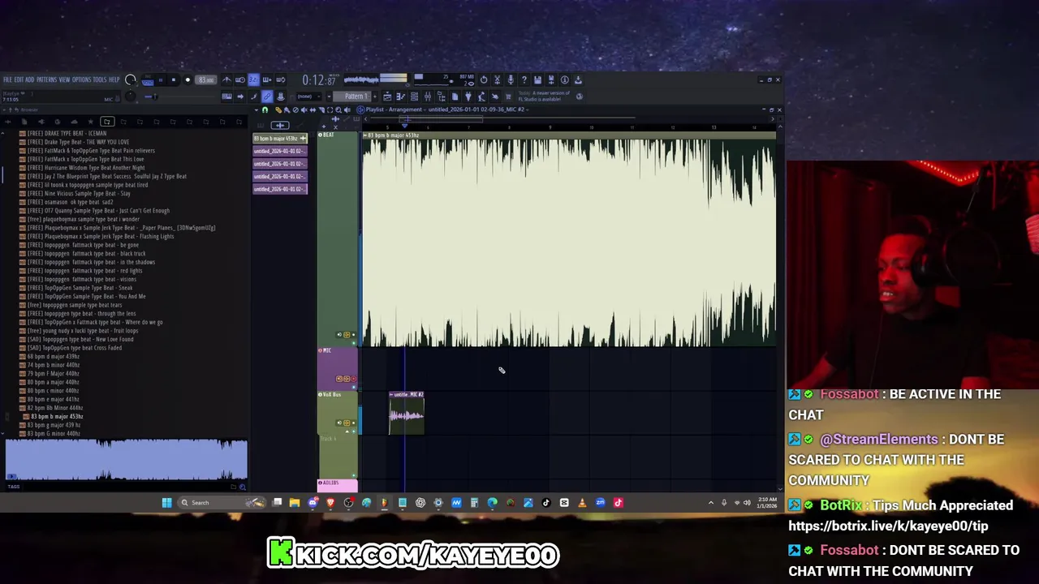
Task: Open the Windows Start menu
Action: (x=166, y=503)
